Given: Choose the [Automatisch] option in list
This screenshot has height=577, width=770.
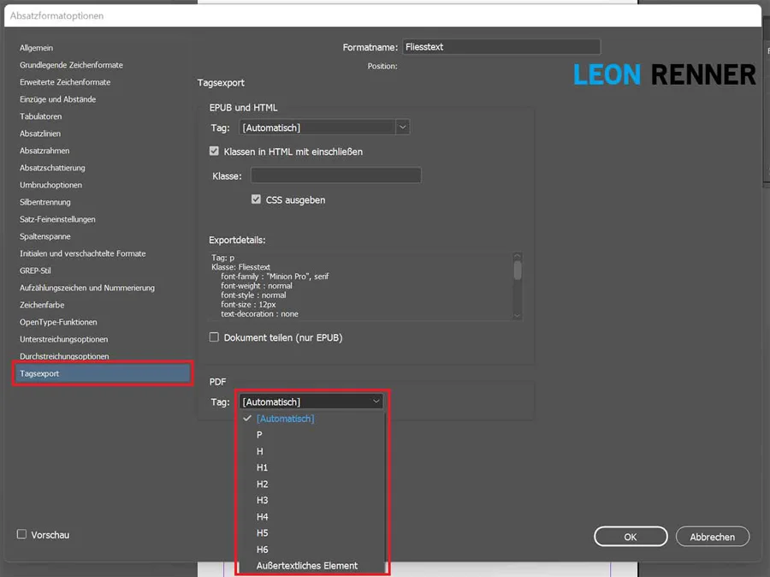Looking at the screenshot, I should (x=286, y=419).
